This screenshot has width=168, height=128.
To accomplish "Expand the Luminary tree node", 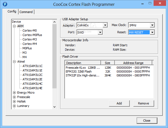I will coord(14,106).
